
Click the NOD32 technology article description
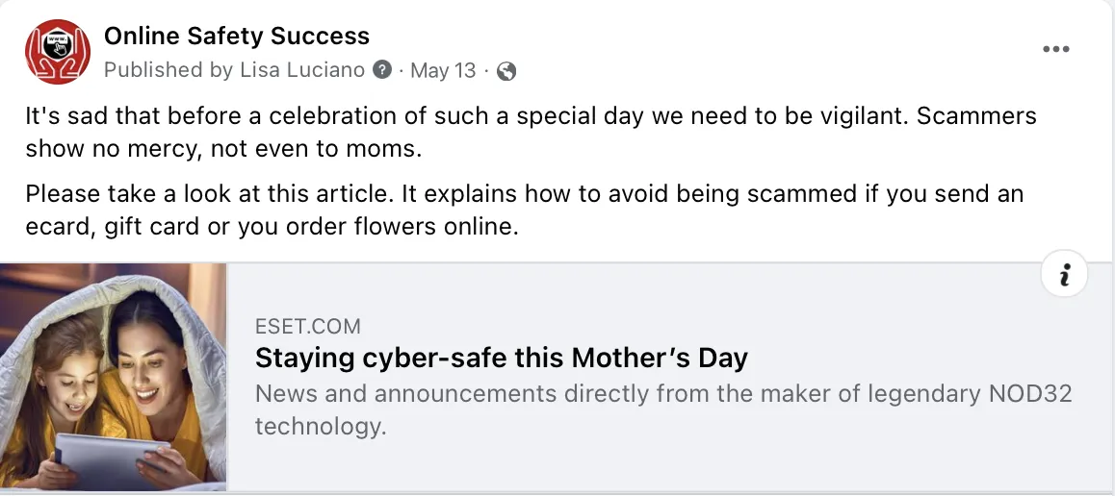click(662, 409)
